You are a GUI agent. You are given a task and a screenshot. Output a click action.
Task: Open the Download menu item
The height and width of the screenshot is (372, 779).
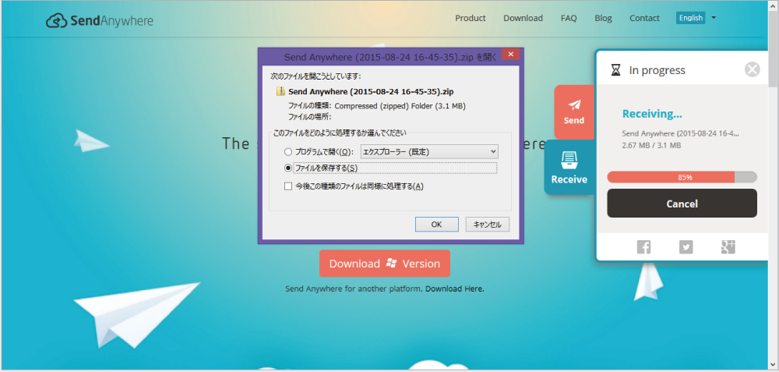click(x=523, y=18)
